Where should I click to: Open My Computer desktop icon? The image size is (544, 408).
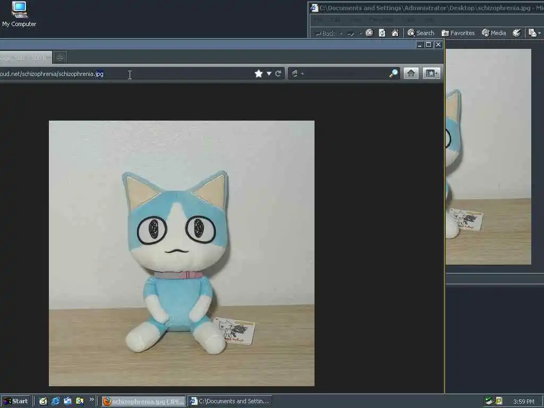19,14
